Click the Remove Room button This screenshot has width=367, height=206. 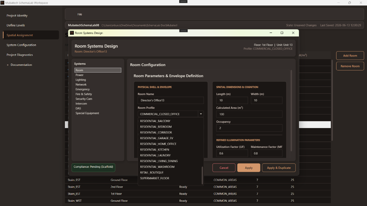point(350,66)
